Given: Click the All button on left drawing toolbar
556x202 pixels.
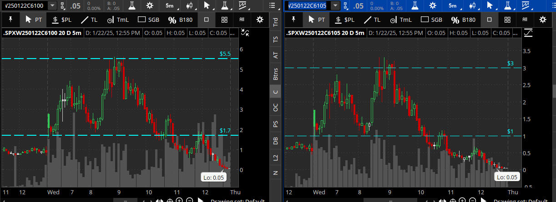Looking at the screenshot, I should [x=242, y=20].
